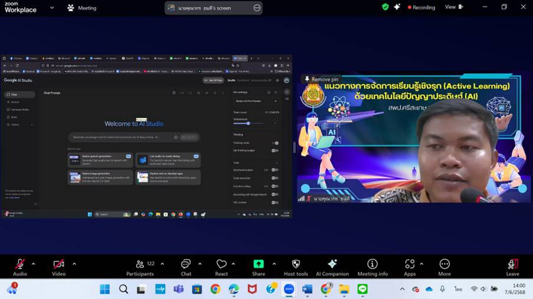Open the React emoji icon
This screenshot has height=299, width=533.
click(x=221, y=264)
